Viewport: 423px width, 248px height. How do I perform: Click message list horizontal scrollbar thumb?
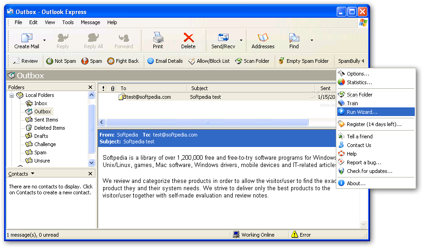(207, 122)
